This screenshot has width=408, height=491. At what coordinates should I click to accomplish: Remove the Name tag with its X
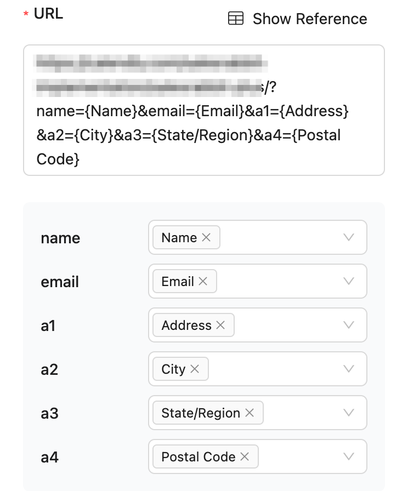click(x=206, y=237)
